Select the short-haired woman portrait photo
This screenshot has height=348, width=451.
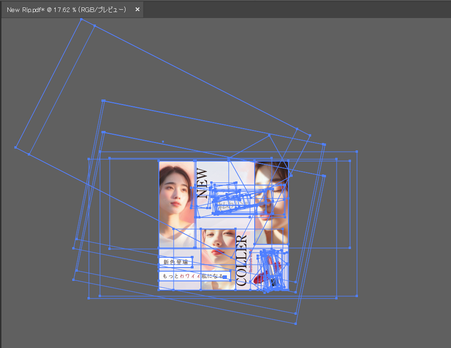(175, 199)
